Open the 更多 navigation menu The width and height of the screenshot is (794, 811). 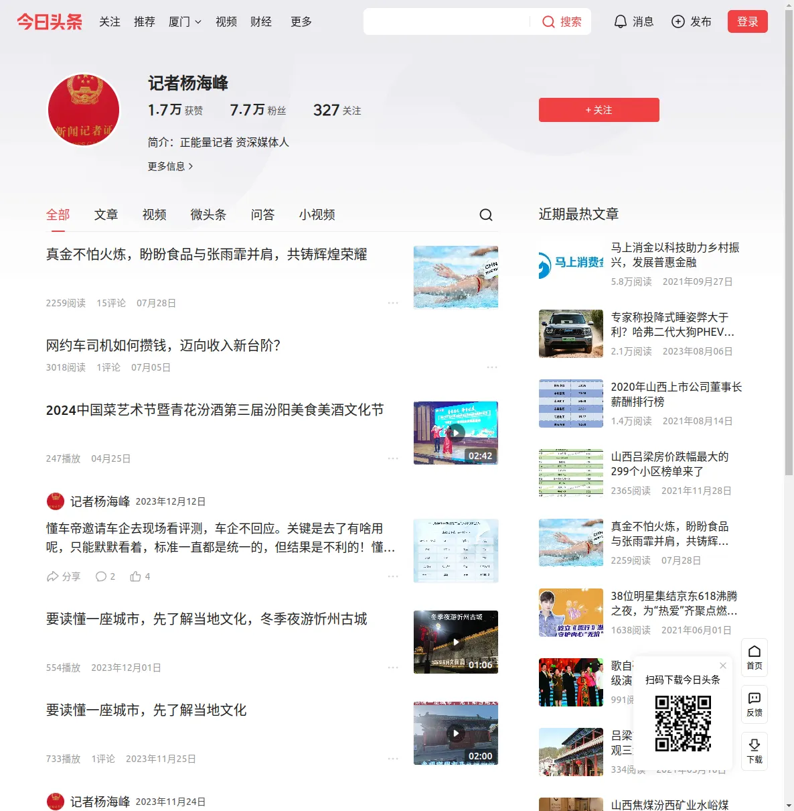(301, 22)
